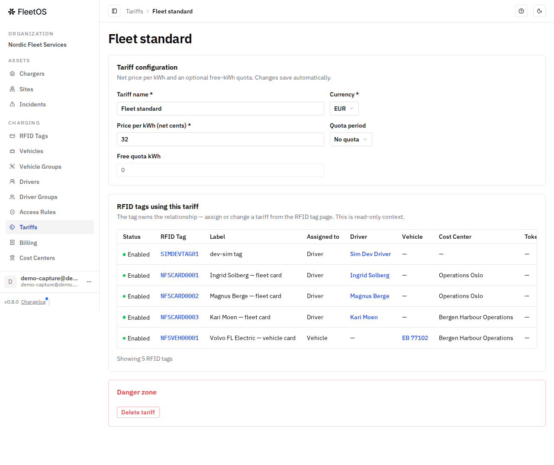Open Magnus Berge driver link

[x=370, y=296]
